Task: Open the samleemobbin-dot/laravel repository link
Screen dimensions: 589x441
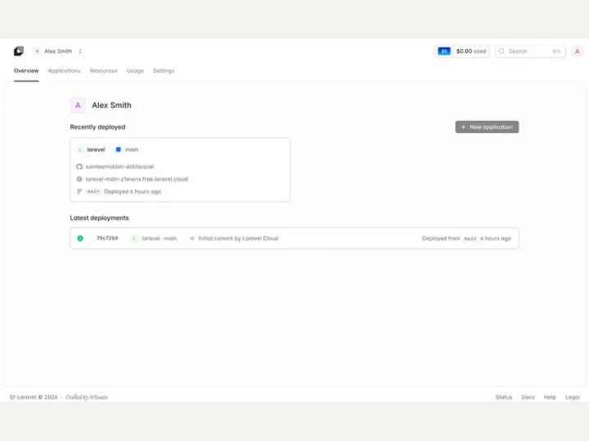Action: coord(119,167)
